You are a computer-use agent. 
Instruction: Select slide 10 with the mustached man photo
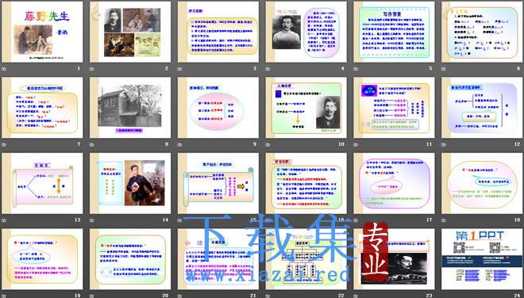tap(306, 108)
